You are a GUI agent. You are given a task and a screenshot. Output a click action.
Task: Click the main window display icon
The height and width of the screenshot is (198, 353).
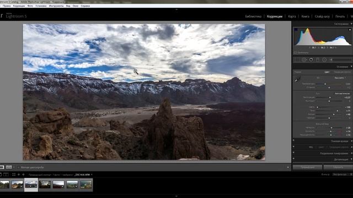coord(1,174)
